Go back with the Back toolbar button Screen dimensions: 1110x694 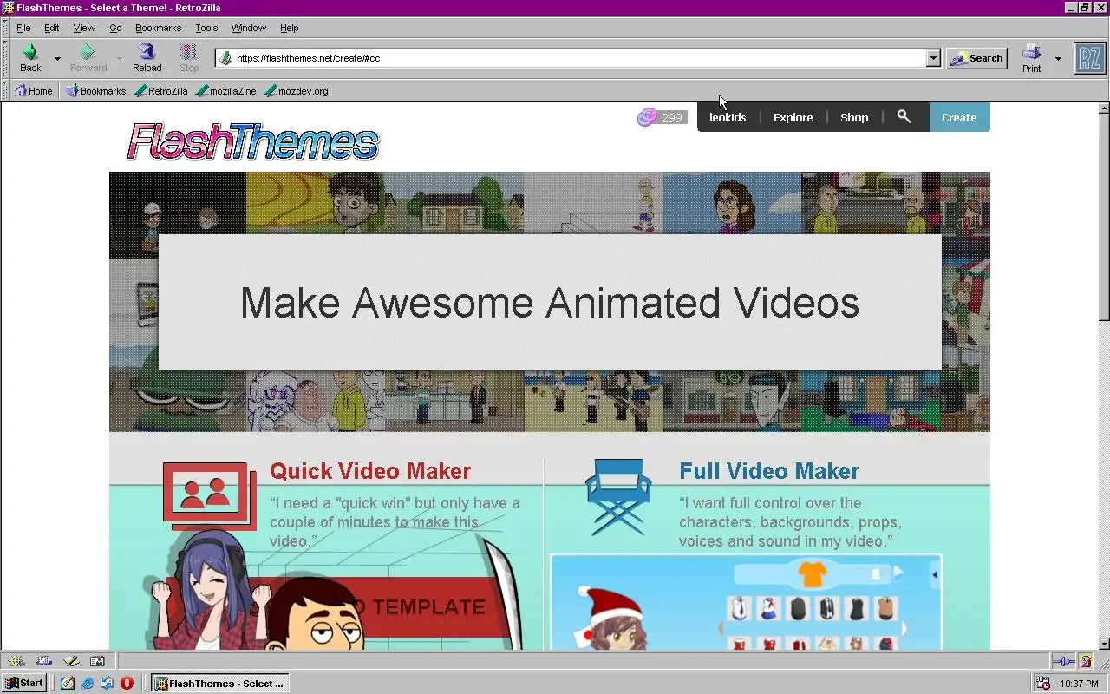tap(30, 58)
